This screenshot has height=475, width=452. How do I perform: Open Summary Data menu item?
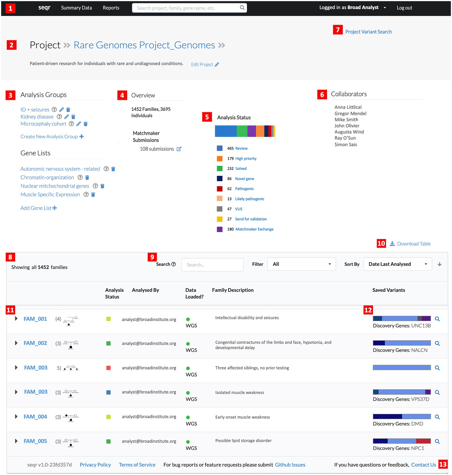coord(76,8)
